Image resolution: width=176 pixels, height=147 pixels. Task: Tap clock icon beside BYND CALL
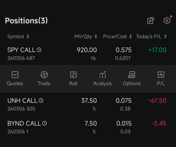click(x=44, y=123)
